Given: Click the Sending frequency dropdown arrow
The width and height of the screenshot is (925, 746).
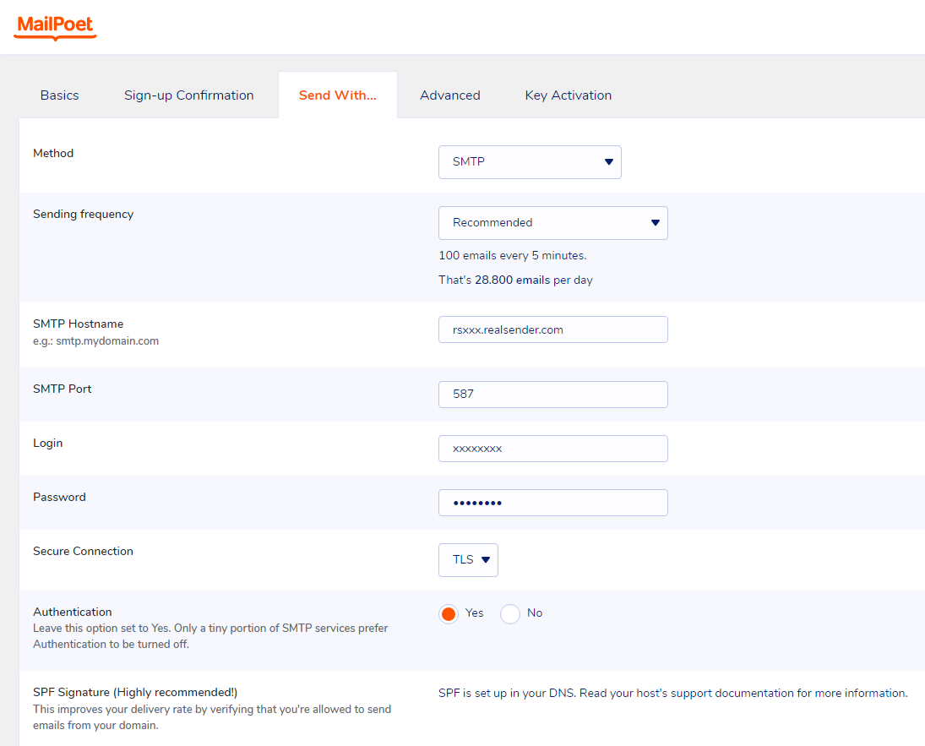Looking at the screenshot, I should pyautogui.click(x=655, y=222).
